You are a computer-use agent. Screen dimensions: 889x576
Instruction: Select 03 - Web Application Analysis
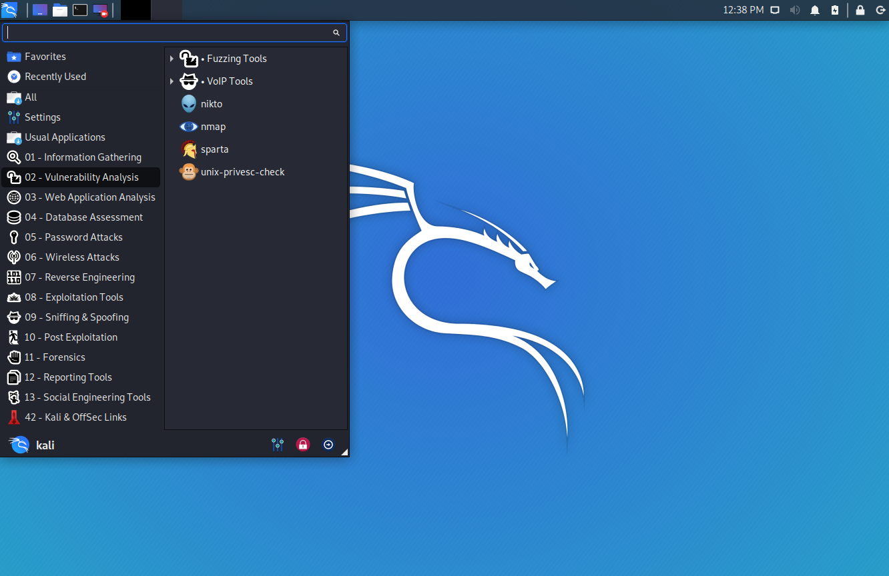[x=81, y=197]
